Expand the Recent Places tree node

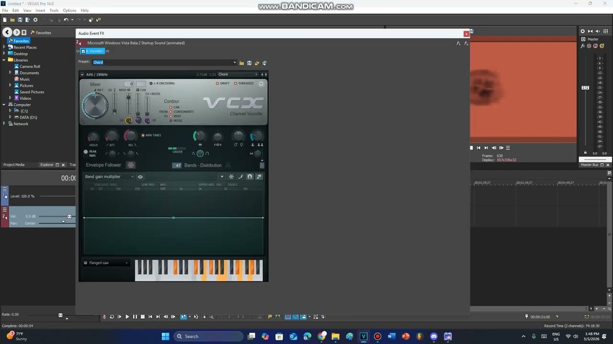click(4, 47)
